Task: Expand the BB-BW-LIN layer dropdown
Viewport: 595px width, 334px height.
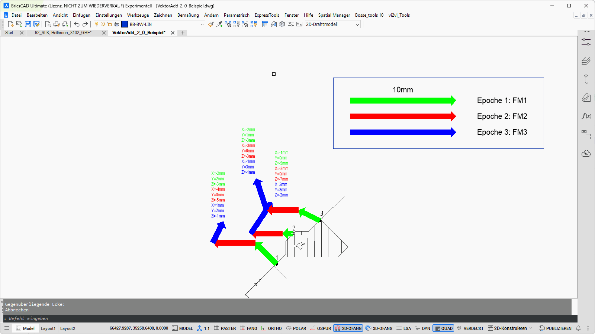Action: click(202, 24)
